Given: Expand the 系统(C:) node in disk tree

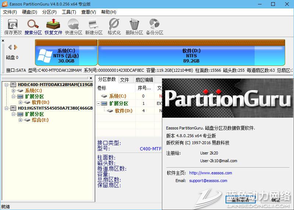Looking at the screenshot, I should pyautogui.click(x=14, y=90).
